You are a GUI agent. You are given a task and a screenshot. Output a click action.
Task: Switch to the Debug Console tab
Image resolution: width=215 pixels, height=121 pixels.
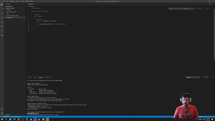(x=48, y=77)
